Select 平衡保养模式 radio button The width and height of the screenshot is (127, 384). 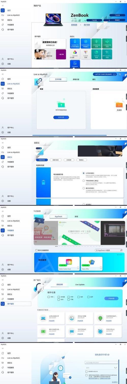[x=84, y=181]
